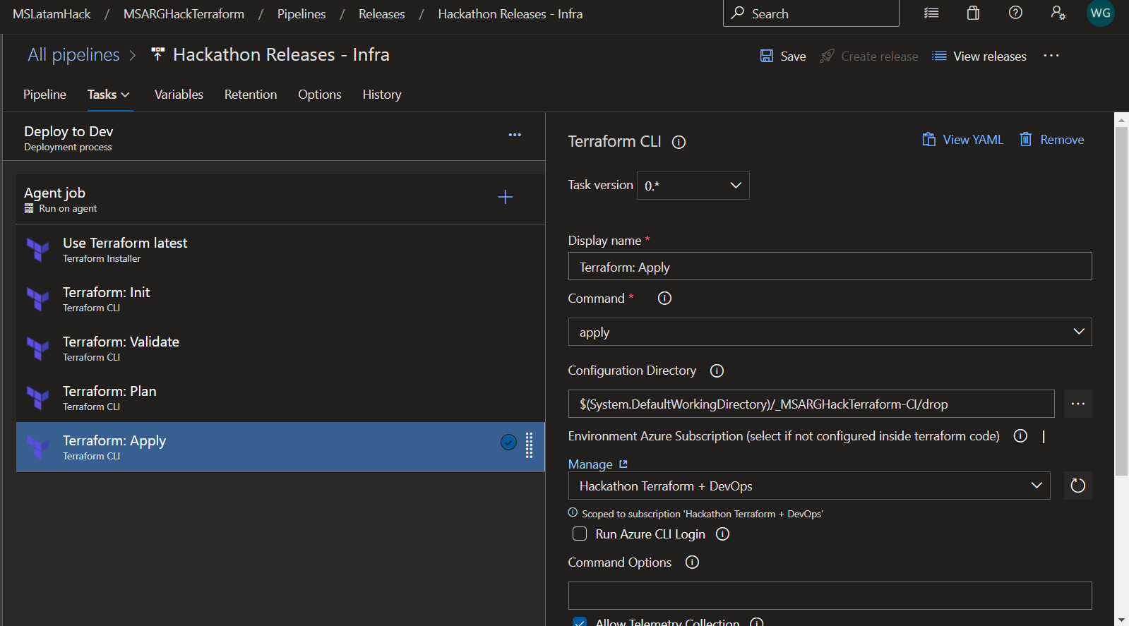Select the Agent job header
This screenshot has width=1129, height=626.
click(x=280, y=199)
